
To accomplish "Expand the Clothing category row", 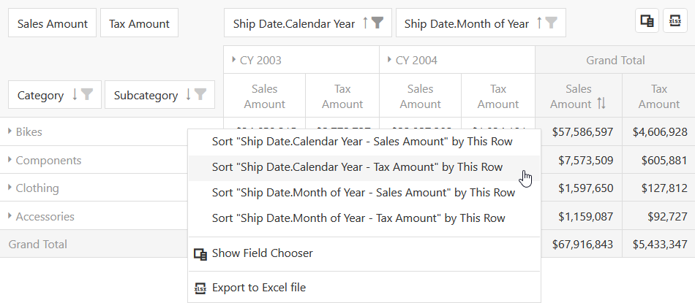I will (10, 188).
